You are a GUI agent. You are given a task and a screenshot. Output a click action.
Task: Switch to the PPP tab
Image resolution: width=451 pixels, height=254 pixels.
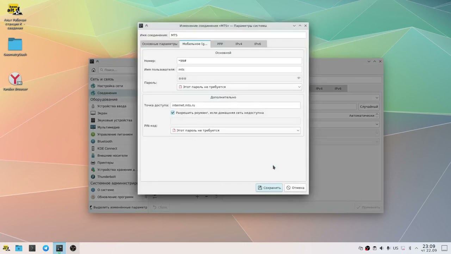coord(220,44)
